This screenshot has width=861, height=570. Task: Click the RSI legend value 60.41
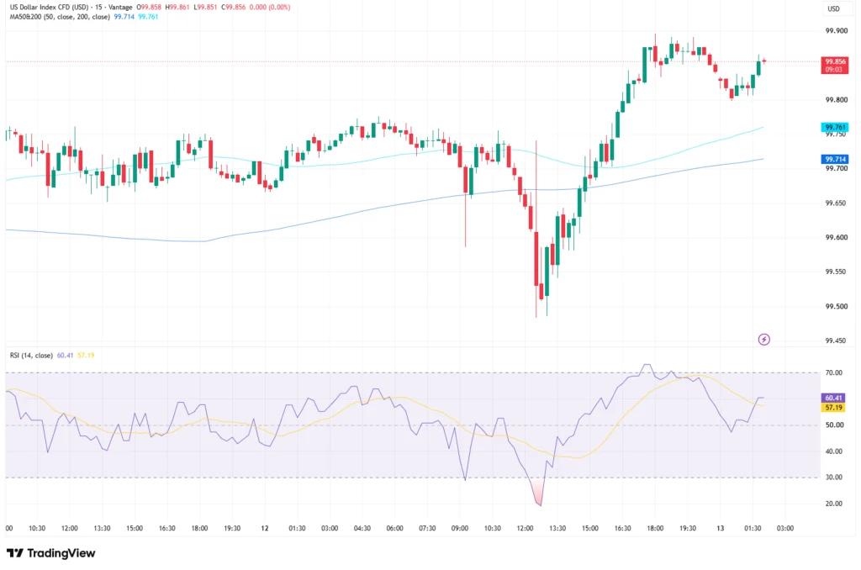pyautogui.click(x=66, y=356)
